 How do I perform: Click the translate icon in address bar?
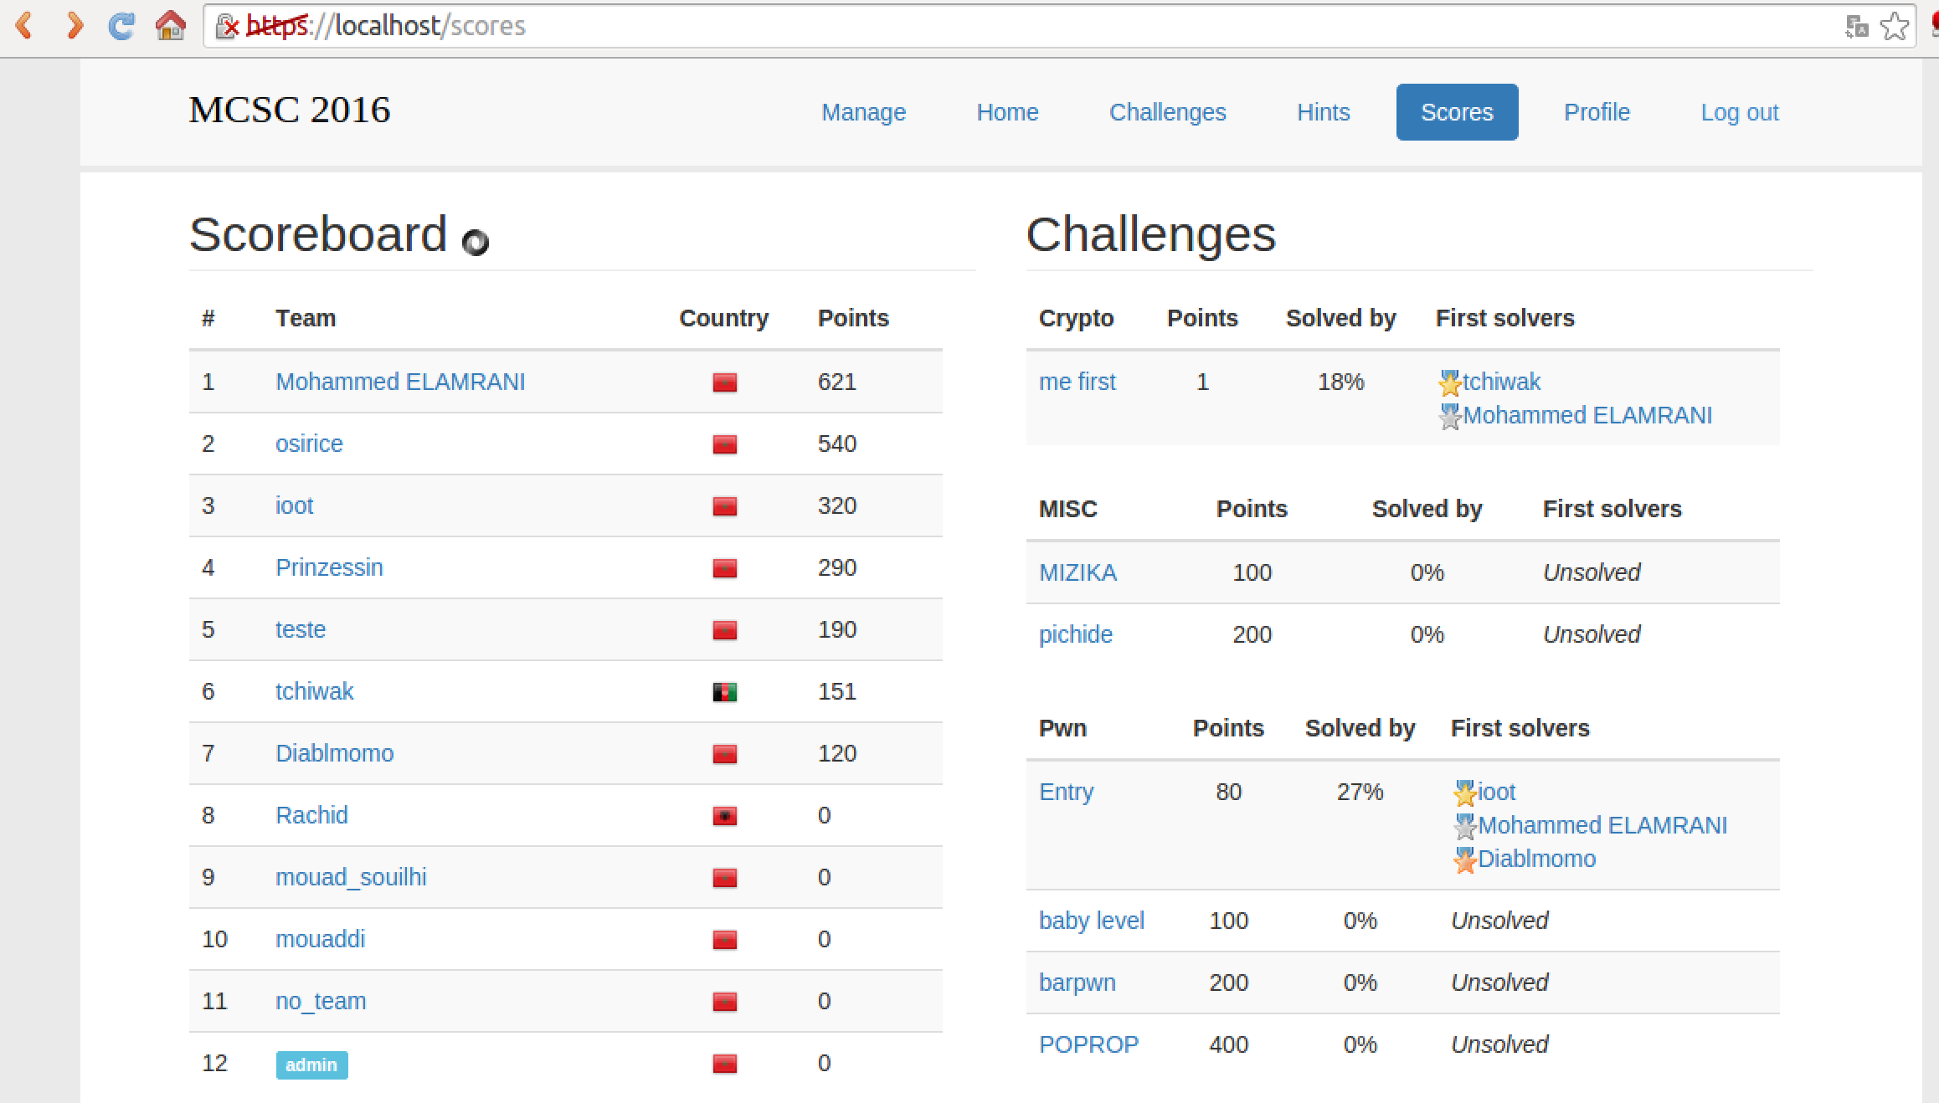click(x=1856, y=27)
